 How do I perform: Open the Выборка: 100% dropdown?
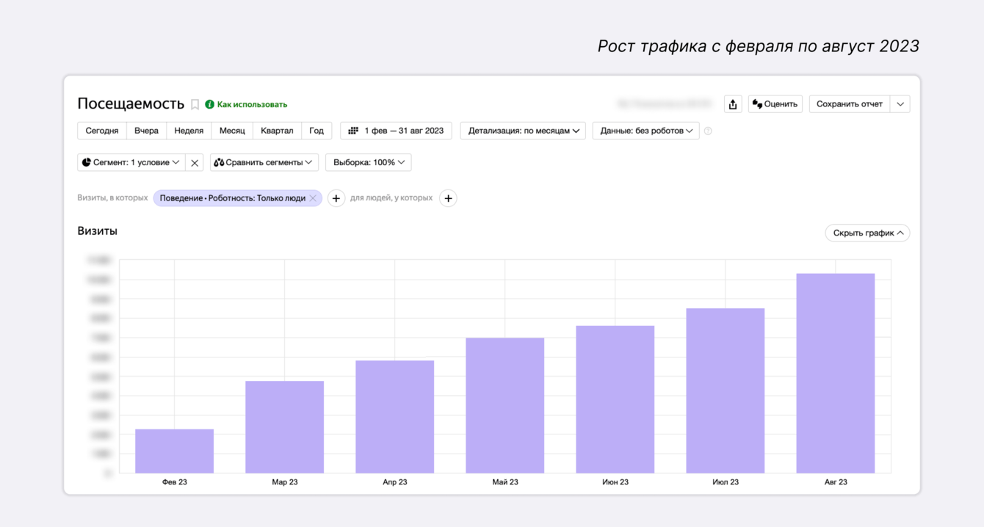coord(368,162)
